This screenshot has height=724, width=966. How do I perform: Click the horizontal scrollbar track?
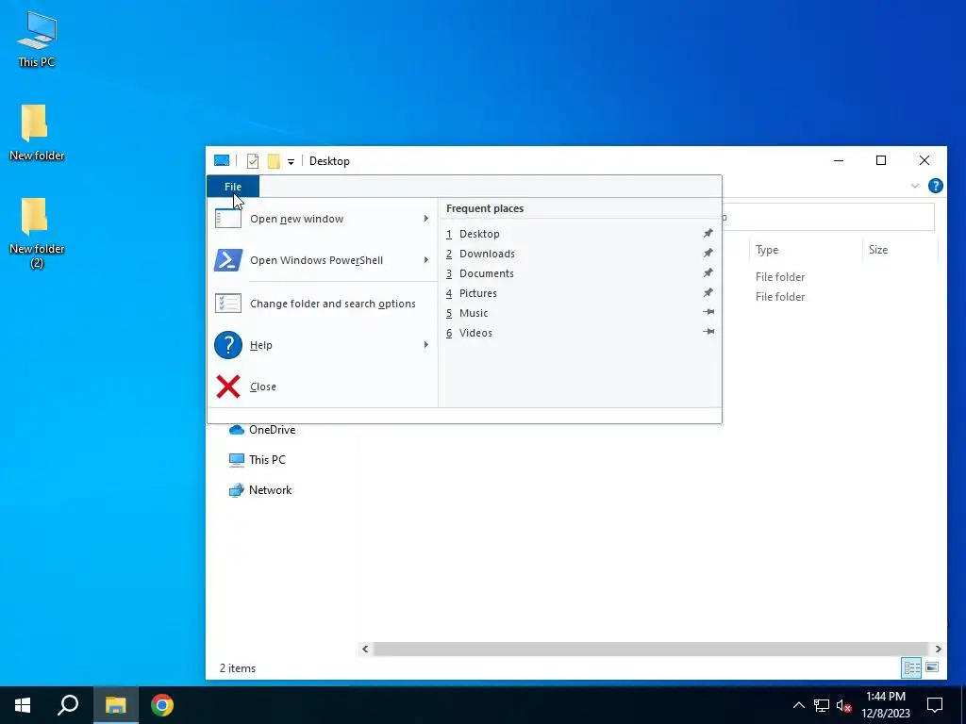(651, 649)
